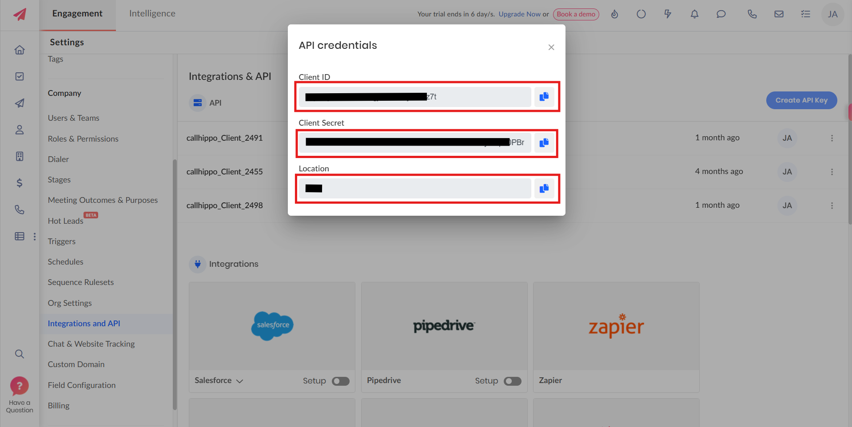Close the API credentials dialog
The height and width of the screenshot is (427, 852).
pos(551,47)
